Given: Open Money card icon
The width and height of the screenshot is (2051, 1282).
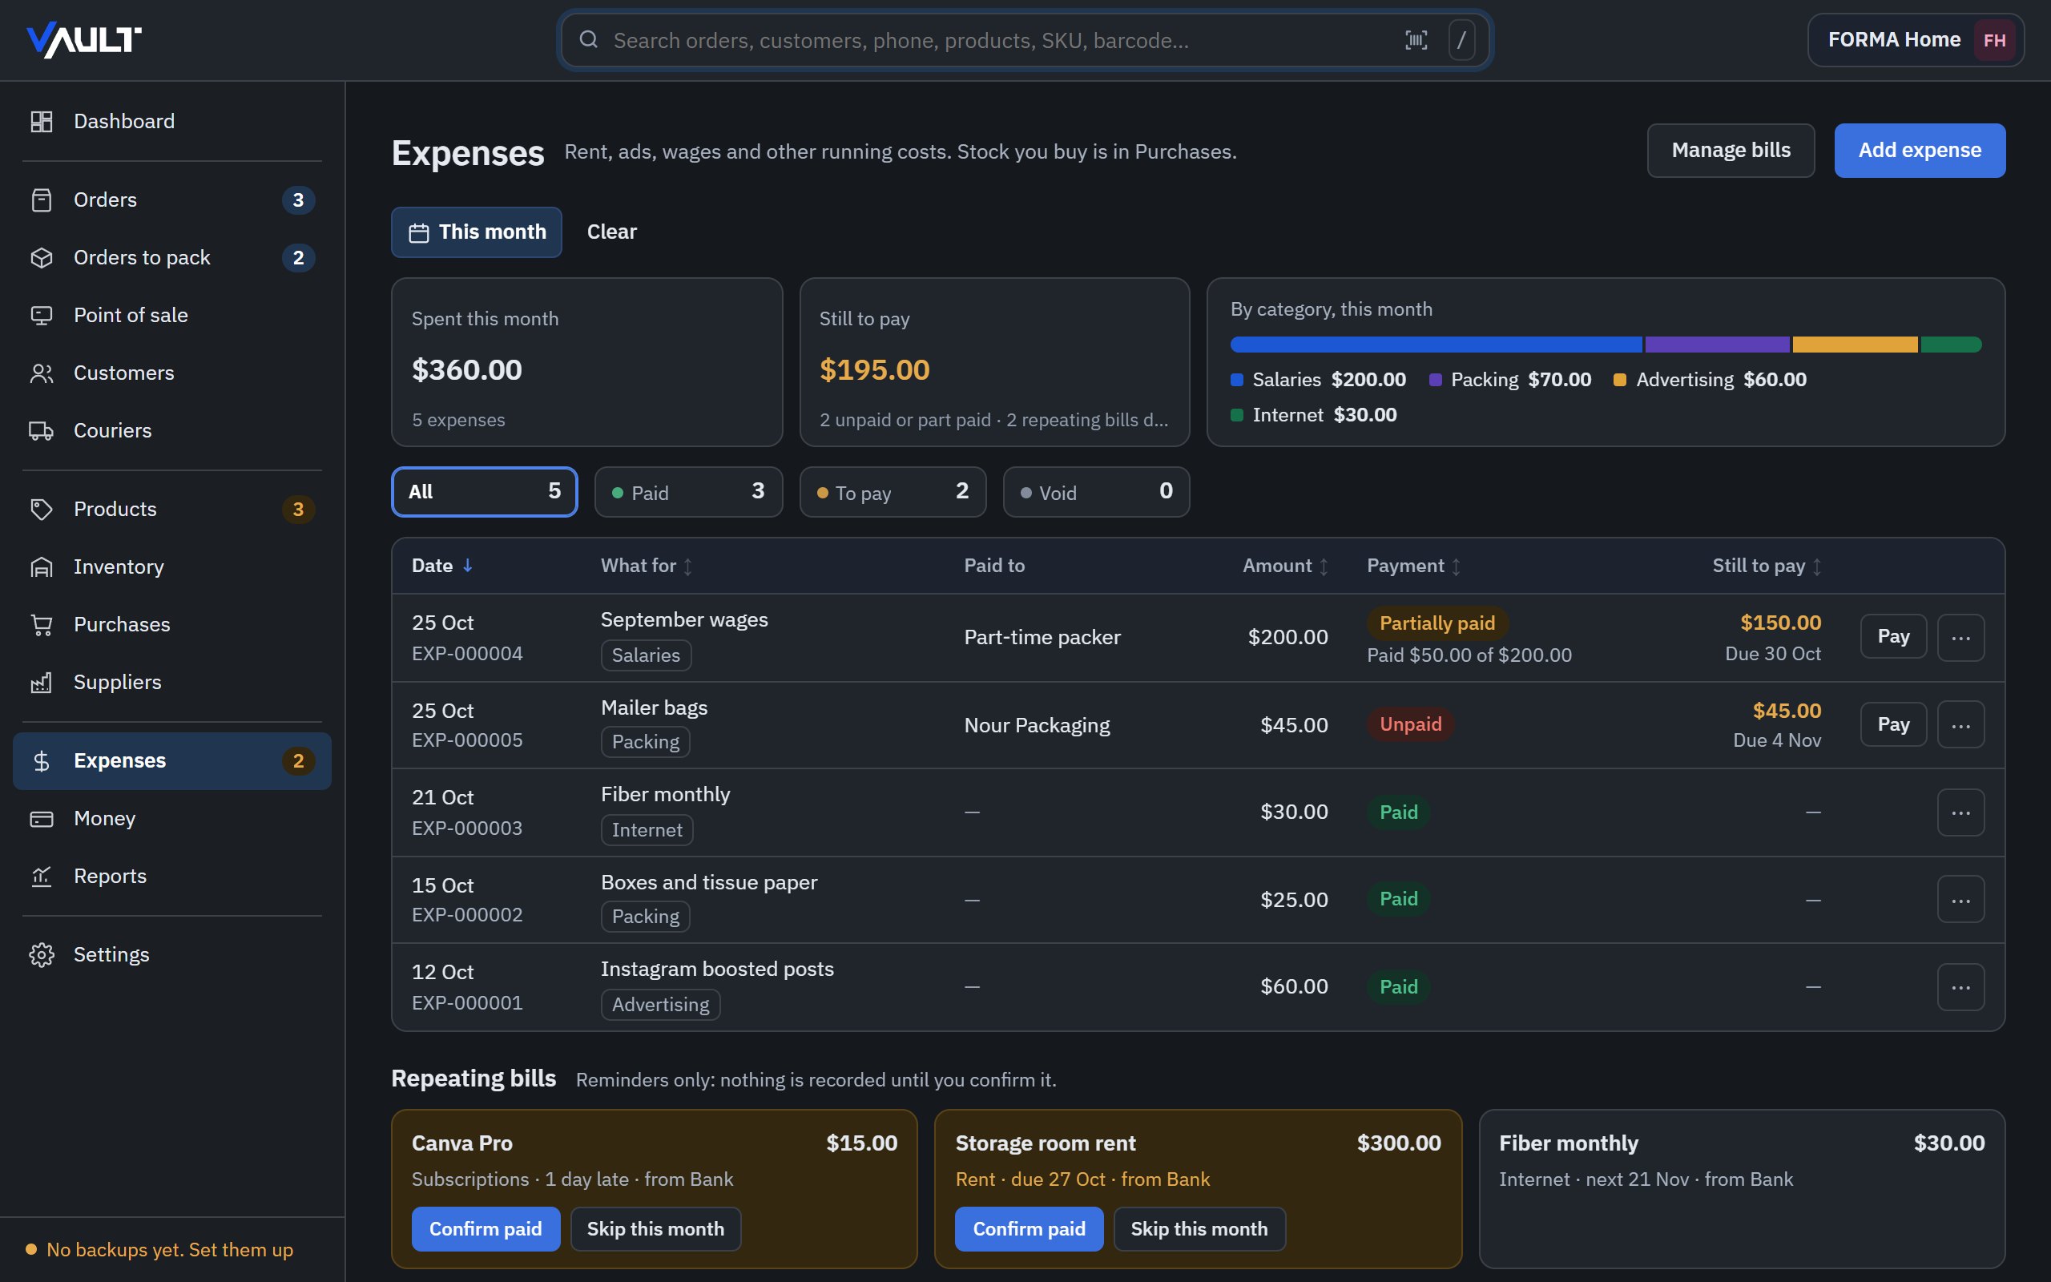Looking at the screenshot, I should [x=42, y=818].
